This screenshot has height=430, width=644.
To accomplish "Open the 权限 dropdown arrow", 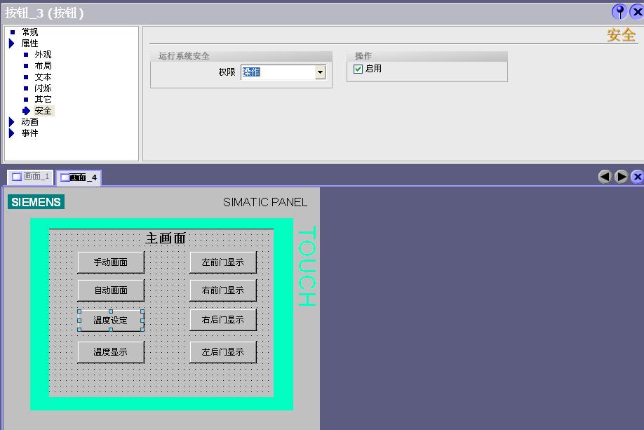I will (321, 72).
